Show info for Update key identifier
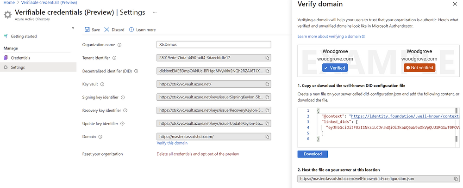 click(x=122, y=124)
